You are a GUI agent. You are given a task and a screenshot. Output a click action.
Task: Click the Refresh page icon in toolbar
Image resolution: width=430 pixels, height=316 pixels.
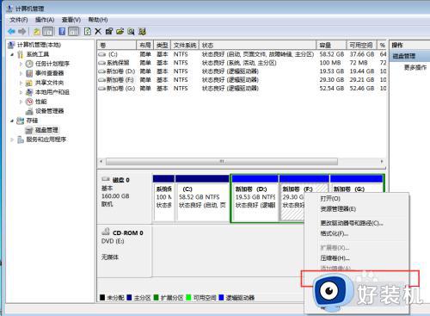pos(88,31)
